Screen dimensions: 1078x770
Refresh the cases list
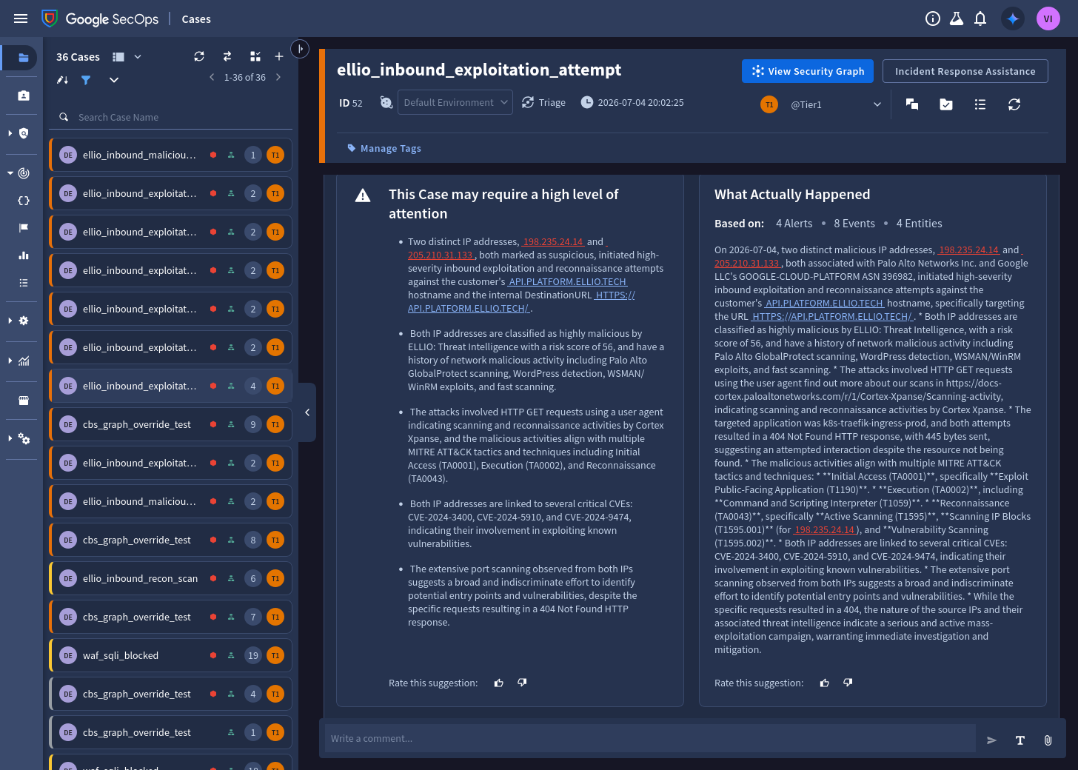[199, 56]
